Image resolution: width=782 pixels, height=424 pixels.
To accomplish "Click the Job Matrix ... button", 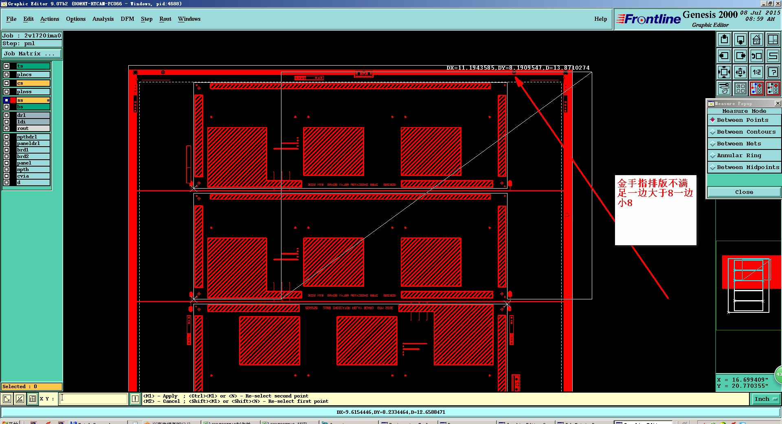I will 32,54.
